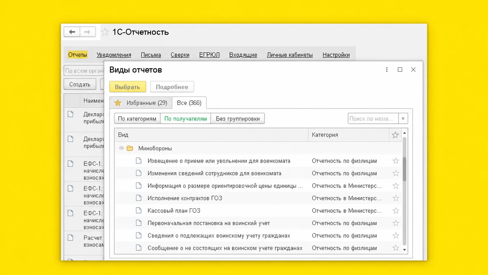The width and height of the screenshot is (488, 275).
Task: Maximize the Виды отчетов dialog
Action: (400, 70)
